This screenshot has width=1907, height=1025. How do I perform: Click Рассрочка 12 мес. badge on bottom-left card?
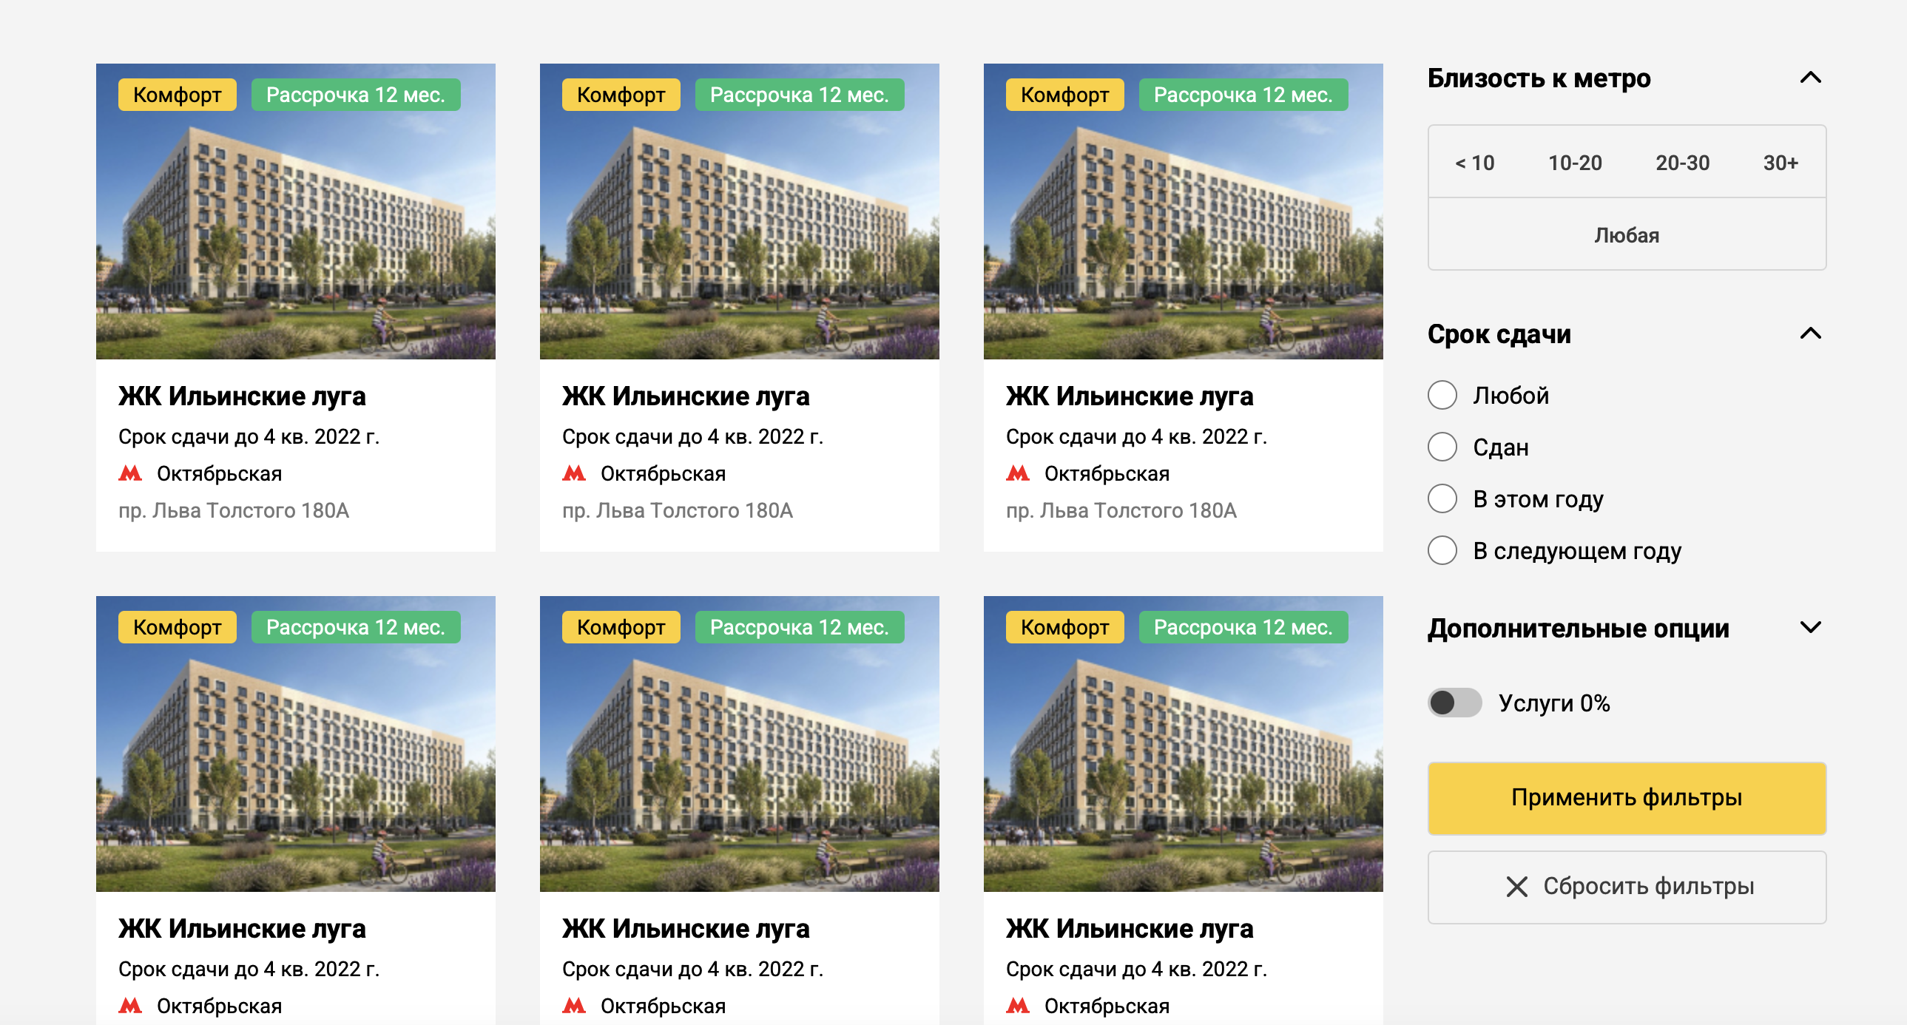(x=356, y=627)
